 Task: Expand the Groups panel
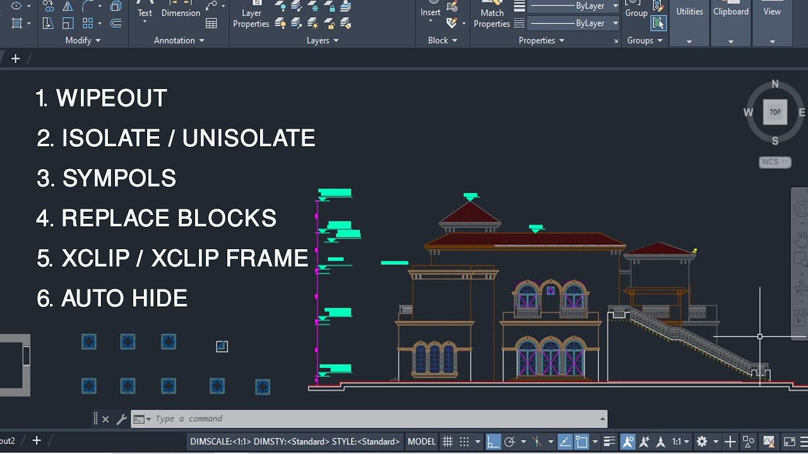point(645,40)
